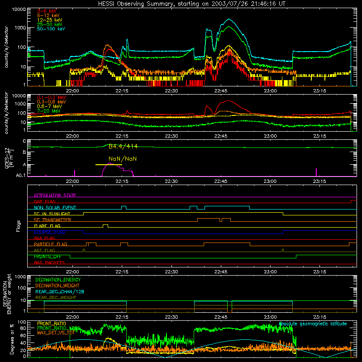Click the SC_IN_SUNLIGHT flag label
Viewport: 362px width, 362px height.
52,214
